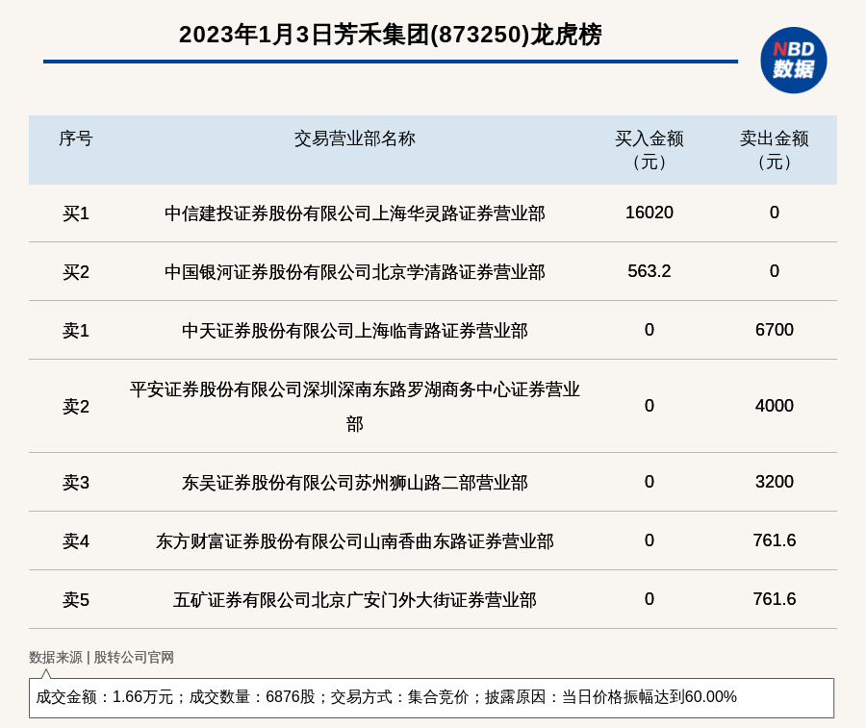Screen dimensions: 866x728
Task: Click sell amount 3200
Action: click(x=775, y=482)
